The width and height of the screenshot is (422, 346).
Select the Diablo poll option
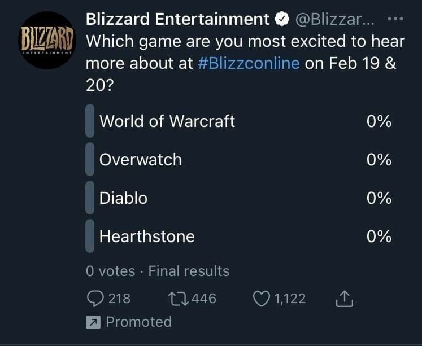pos(123,198)
